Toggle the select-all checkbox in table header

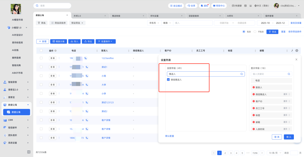tap(41, 51)
